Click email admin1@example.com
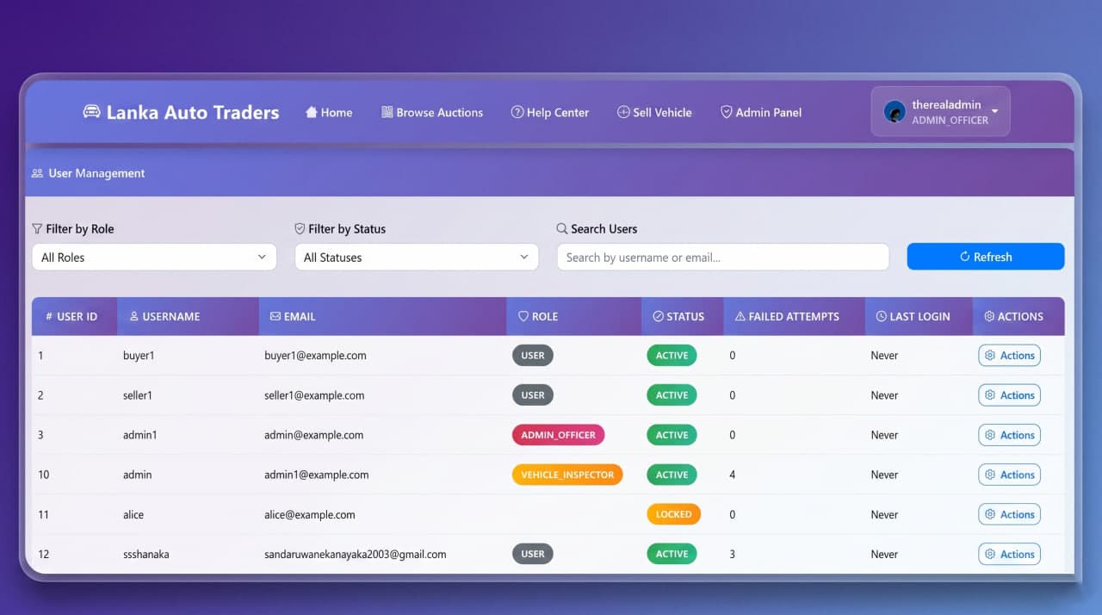Image resolution: width=1102 pixels, height=615 pixels. coord(317,475)
